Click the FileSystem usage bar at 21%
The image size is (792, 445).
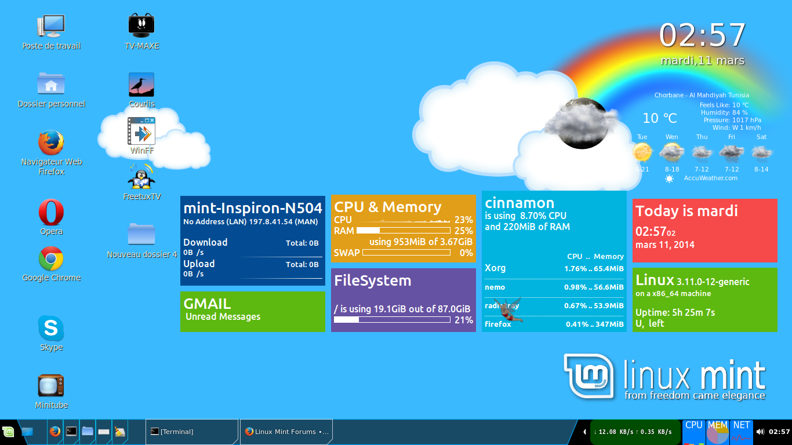(392, 320)
